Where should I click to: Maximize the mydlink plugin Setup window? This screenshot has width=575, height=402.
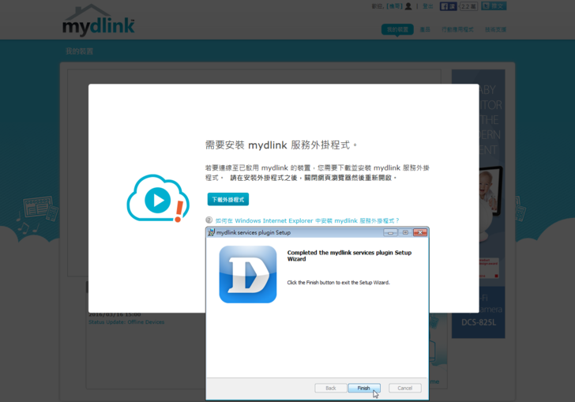tap(405, 232)
